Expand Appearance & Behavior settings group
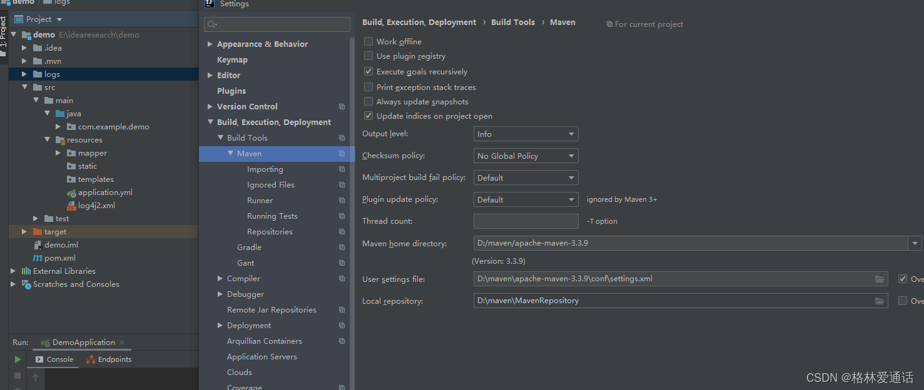Image resolution: width=924 pixels, height=390 pixels. coord(210,44)
